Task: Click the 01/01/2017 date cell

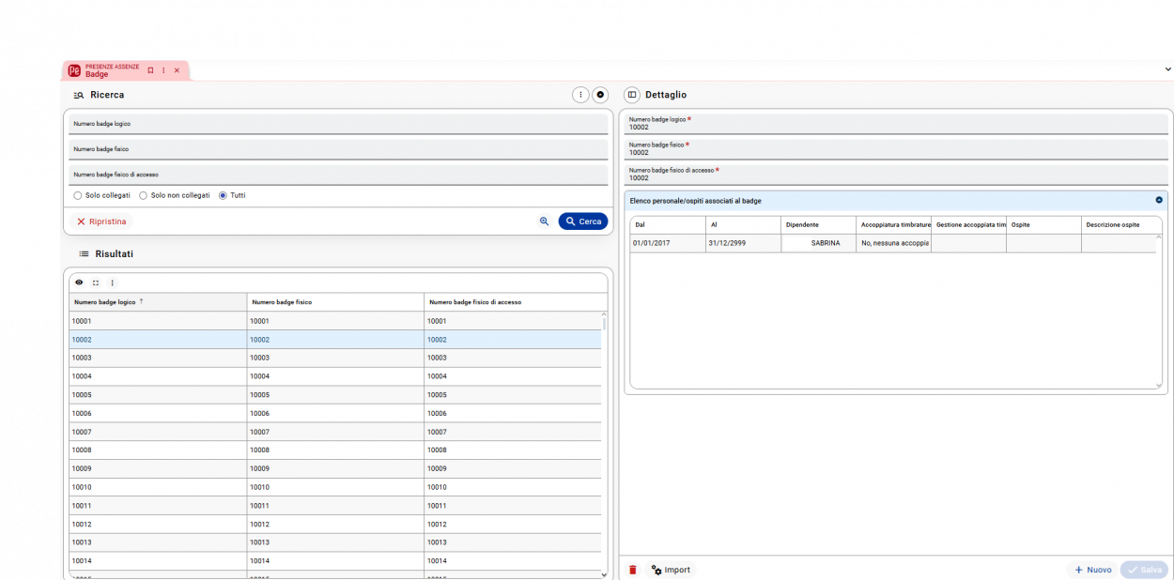Action: 668,243
